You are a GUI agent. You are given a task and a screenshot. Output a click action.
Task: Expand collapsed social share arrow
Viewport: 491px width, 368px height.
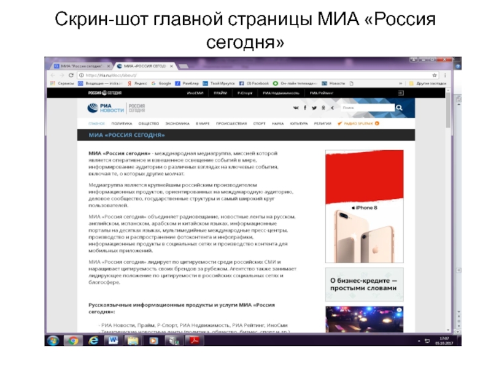pyautogui.click(x=331, y=107)
